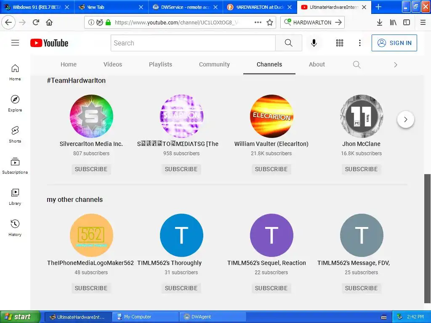Open the browser library icon
This screenshot has width=431, height=323.
coord(393,22)
